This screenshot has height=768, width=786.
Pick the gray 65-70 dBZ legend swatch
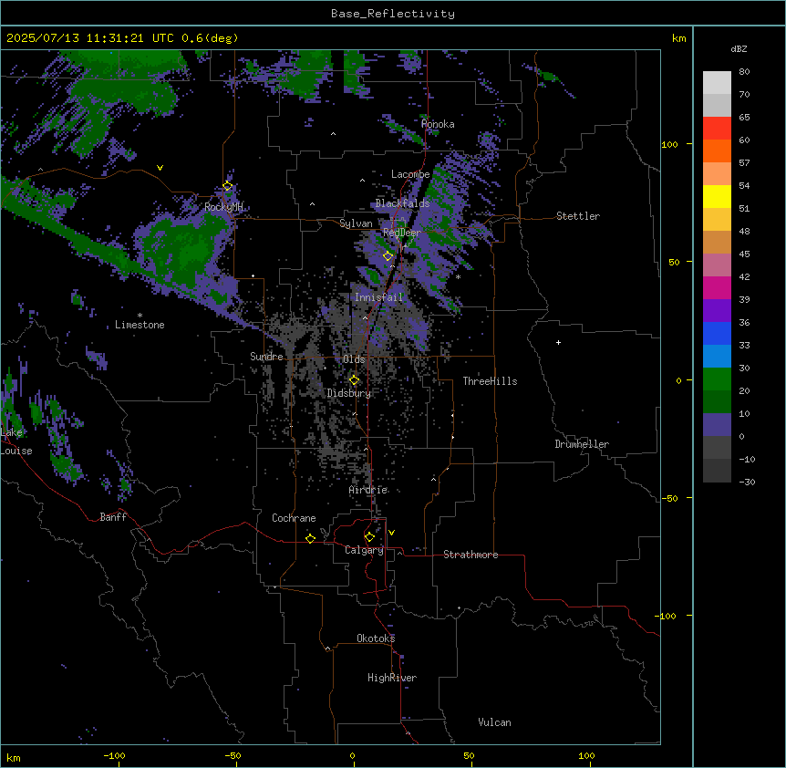coord(717,105)
